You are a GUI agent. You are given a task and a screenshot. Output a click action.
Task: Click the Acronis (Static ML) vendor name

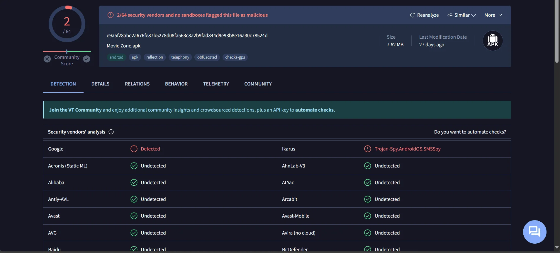[68, 166]
